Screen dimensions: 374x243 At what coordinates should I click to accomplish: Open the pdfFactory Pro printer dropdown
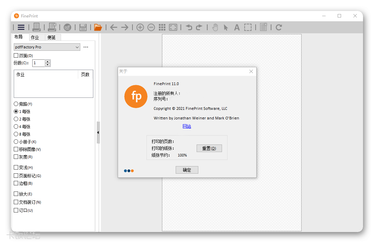click(47, 47)
